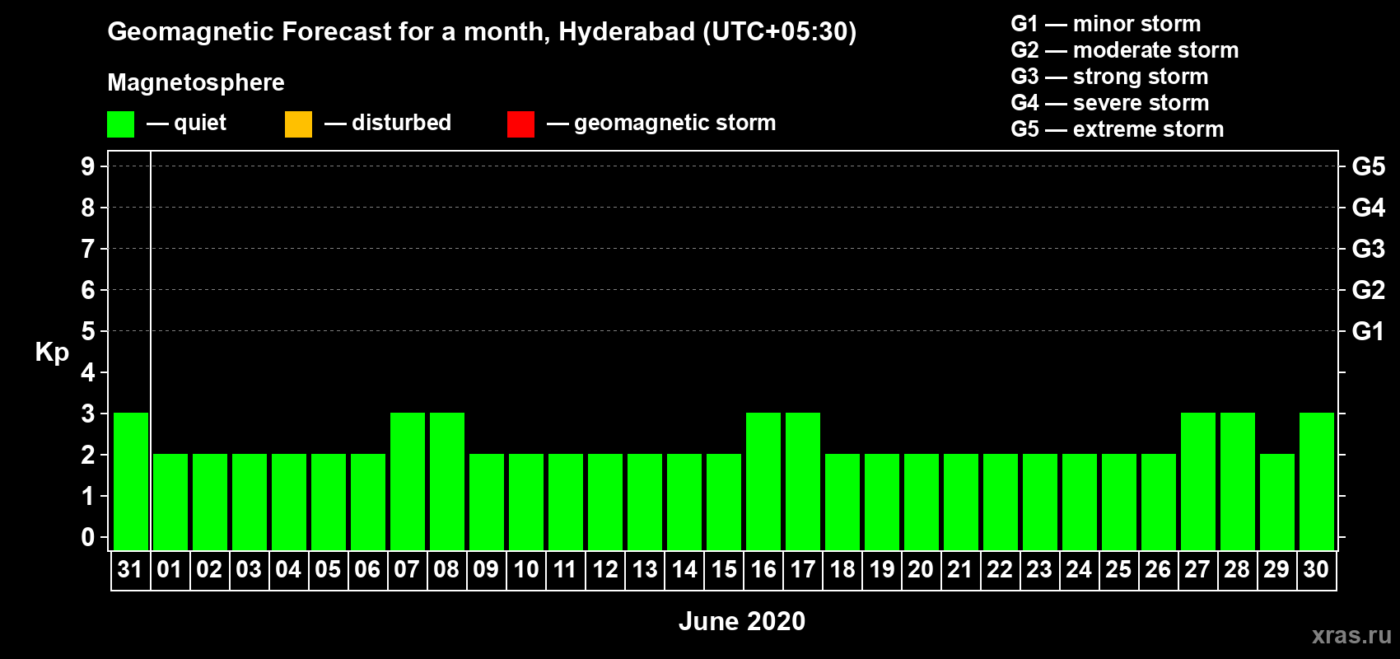
Task: Select the bar above date 29
Action: click(x=1277, y=502)
